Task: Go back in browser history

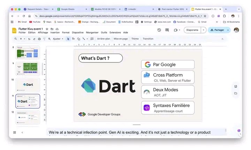Action: (x=12, y=16)
